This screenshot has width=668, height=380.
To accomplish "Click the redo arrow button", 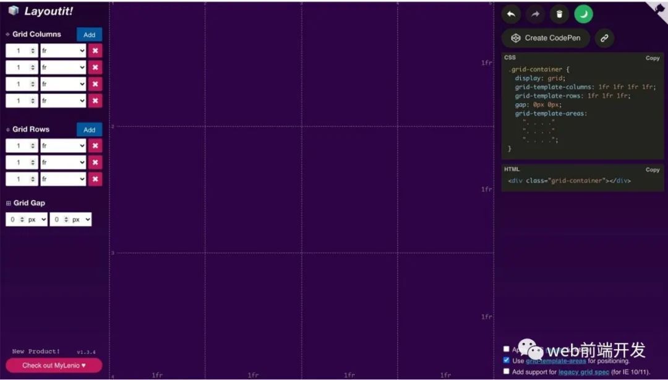I will click(x=535, y=14).
